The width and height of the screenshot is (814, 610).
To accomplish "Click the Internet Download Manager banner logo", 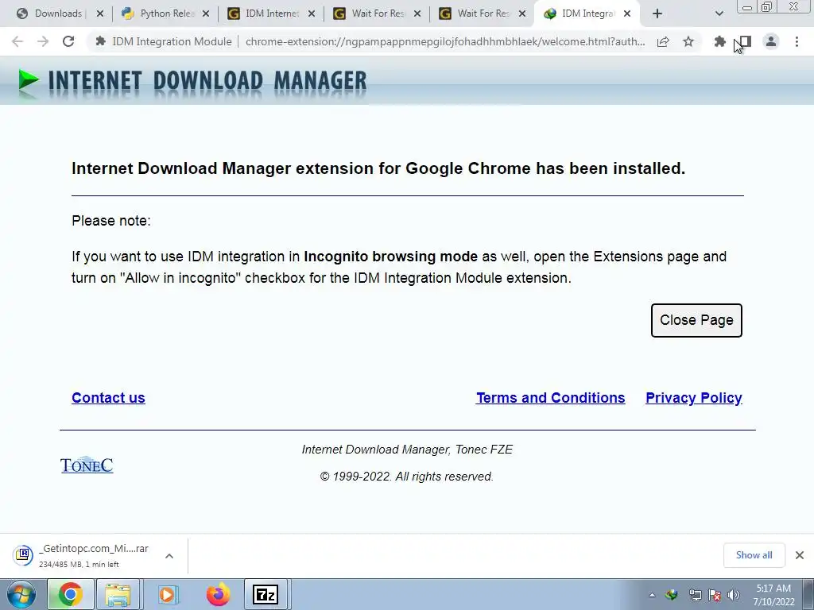I will 192,82.
